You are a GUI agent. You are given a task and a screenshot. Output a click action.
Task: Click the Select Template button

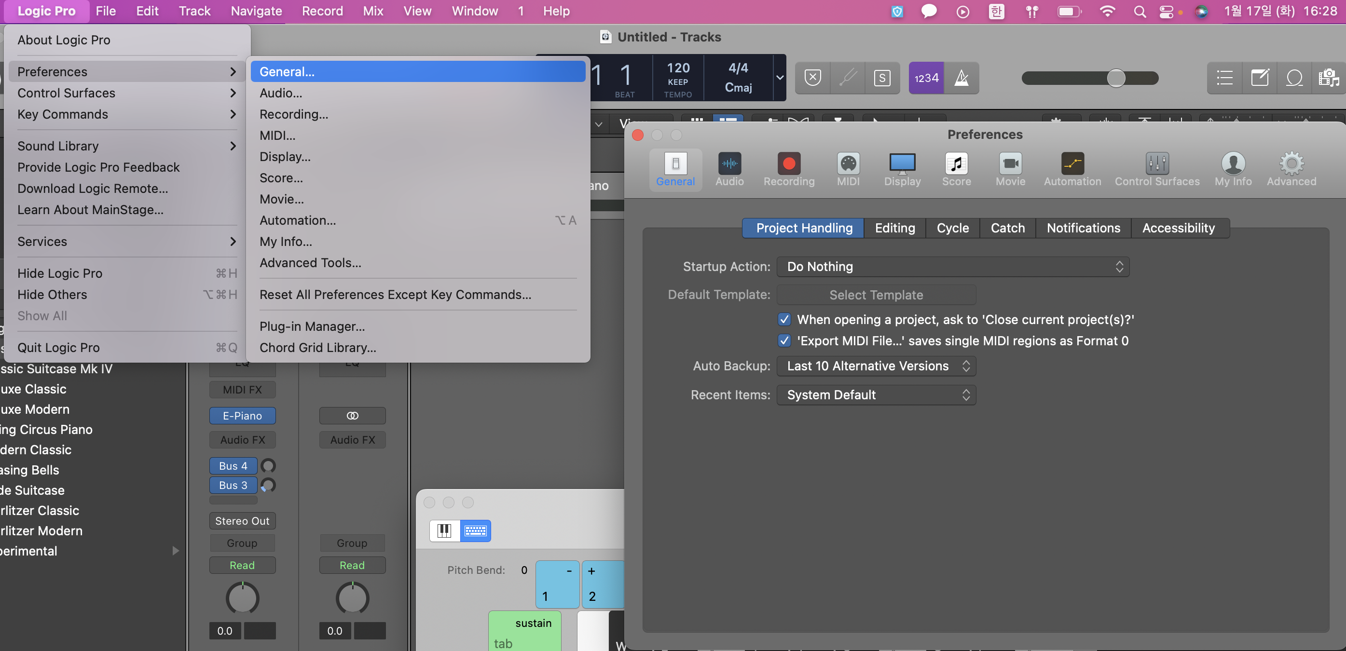[x=876, y=295]
